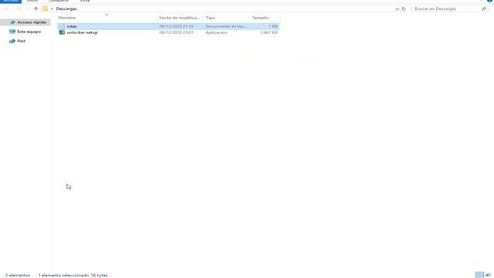Select the rutas text file

(x=168, y=26)
